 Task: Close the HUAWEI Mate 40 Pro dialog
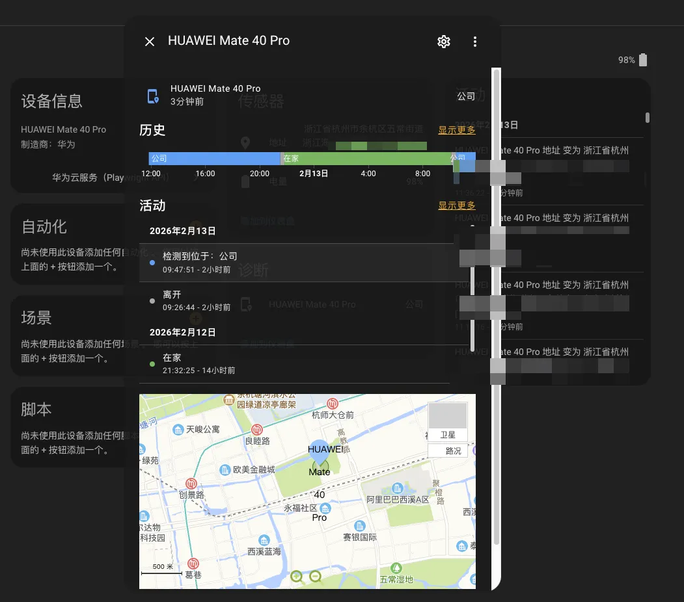[x=150, y=42]
